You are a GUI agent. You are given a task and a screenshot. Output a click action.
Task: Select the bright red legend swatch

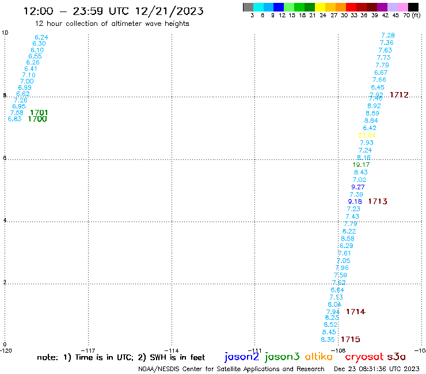pyautogui.click(x=351, y=7)
